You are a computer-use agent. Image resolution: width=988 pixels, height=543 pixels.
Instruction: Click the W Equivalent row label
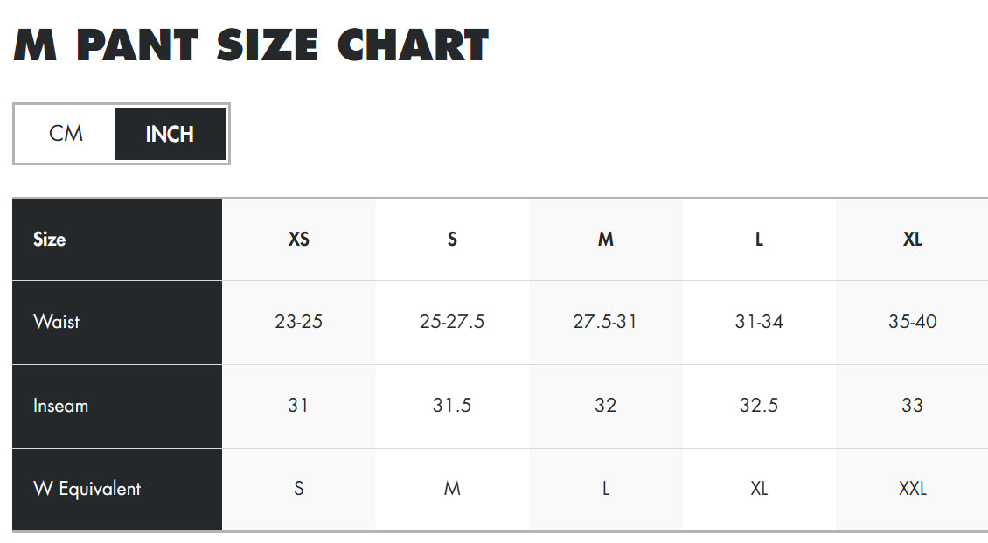87,489
